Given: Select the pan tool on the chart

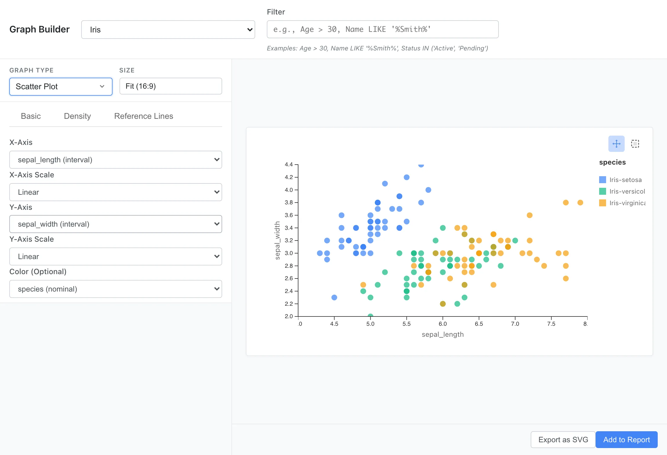Looking at the screenshot, I should pos(616,143).
